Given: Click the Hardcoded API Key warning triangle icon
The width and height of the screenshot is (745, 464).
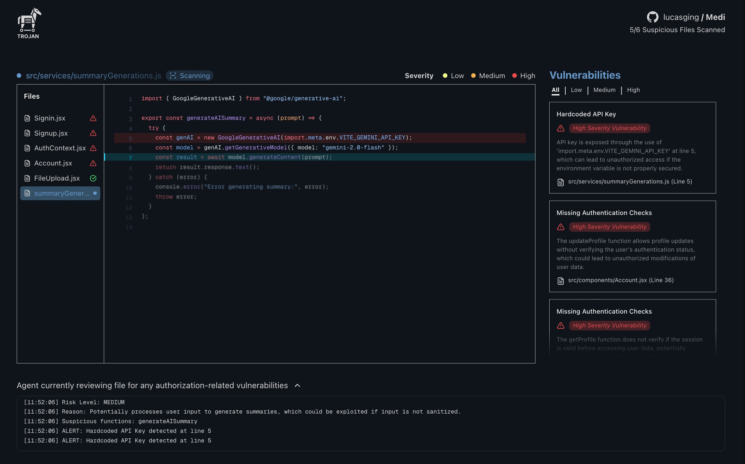Looking at the screenshot, I should pos(561,128).
